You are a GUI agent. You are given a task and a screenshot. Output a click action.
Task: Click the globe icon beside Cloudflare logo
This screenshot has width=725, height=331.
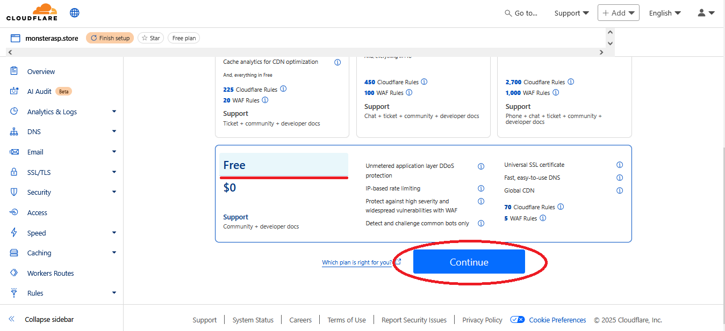(x=75, y=13)
